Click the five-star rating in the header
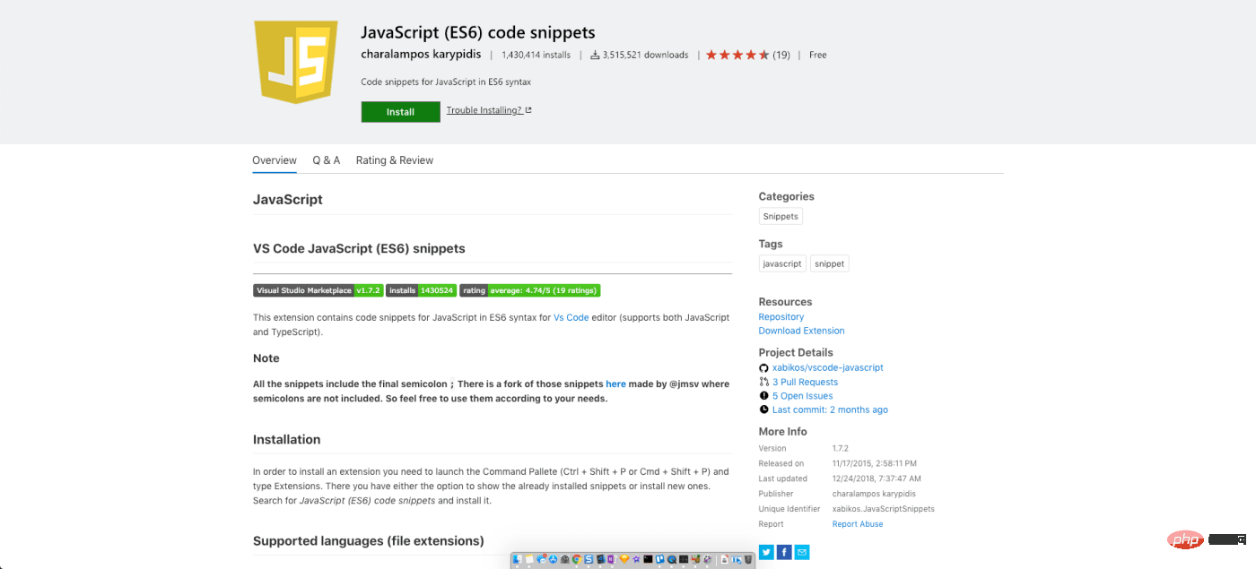Image resolution: width=1256 pixels, height=569 pixels. pyautogui.click(x=737, y=55)
